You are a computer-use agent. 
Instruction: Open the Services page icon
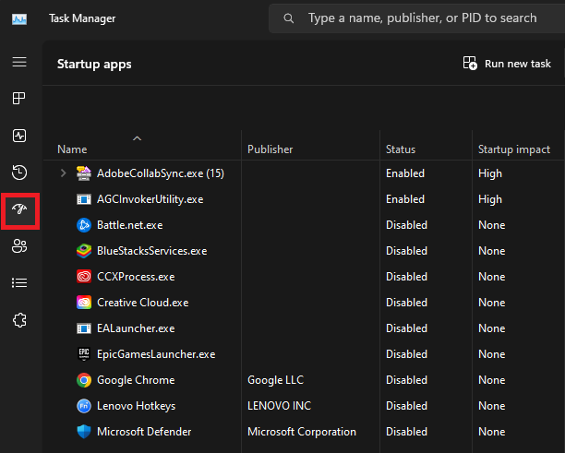19,319
